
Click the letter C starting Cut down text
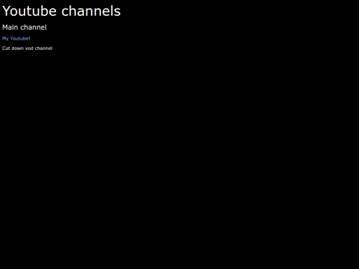click(x=4, y=48)
